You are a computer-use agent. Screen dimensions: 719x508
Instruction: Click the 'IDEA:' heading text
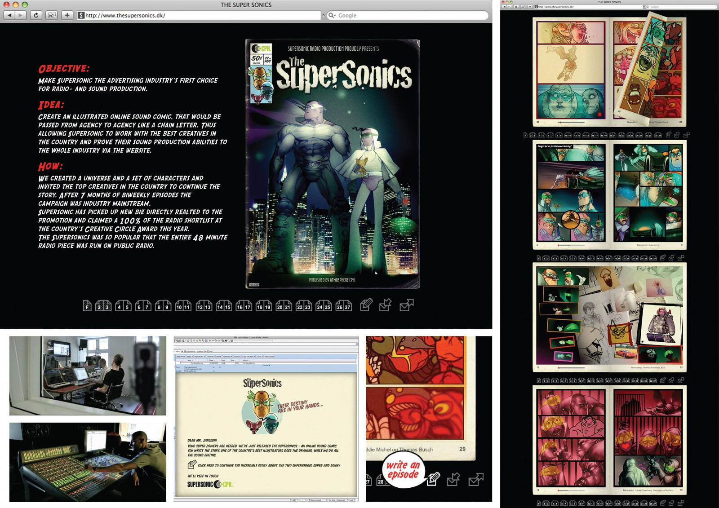pyautogui.click(x=51, y=105)
